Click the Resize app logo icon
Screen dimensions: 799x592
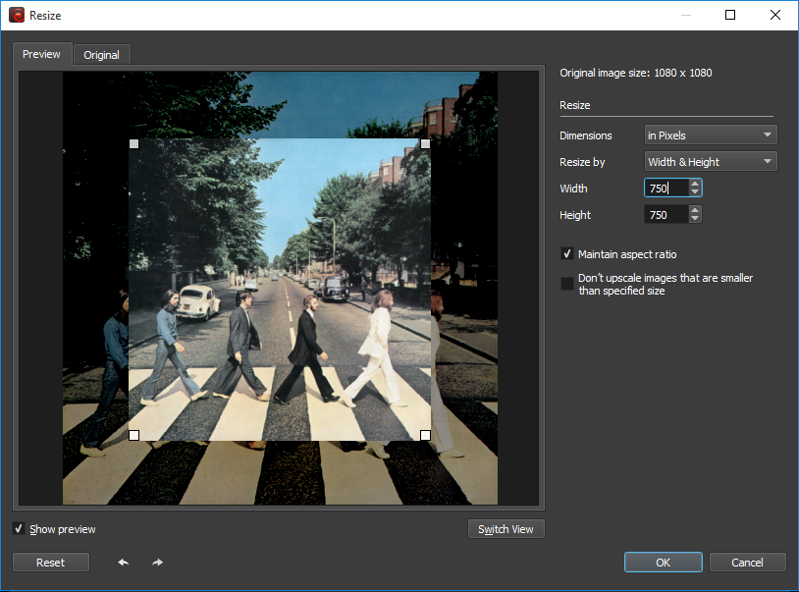click(x=17, y=16)
